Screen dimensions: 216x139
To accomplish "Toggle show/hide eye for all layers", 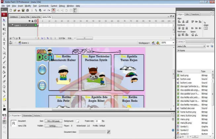I will tap(29, 21).
